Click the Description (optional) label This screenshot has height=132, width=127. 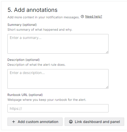tap(24, 60)
